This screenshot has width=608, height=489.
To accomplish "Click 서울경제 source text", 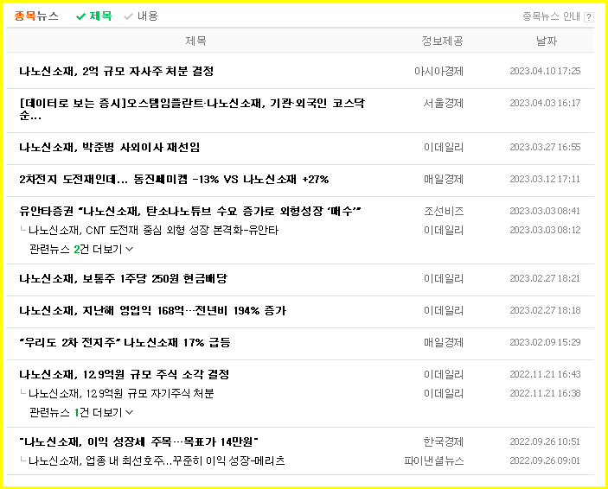I will [443, 104].
